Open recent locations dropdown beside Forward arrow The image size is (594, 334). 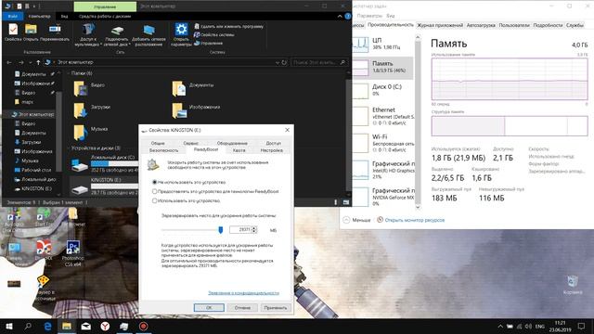[30, 62]
